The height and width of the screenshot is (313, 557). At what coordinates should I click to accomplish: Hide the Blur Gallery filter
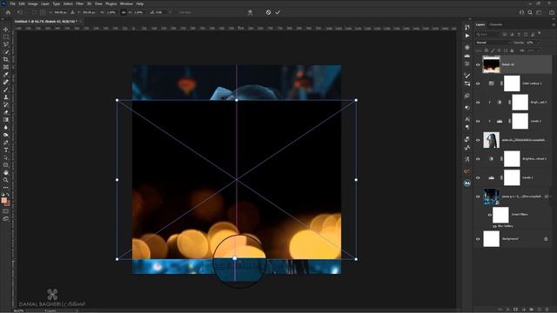[494, 226]
